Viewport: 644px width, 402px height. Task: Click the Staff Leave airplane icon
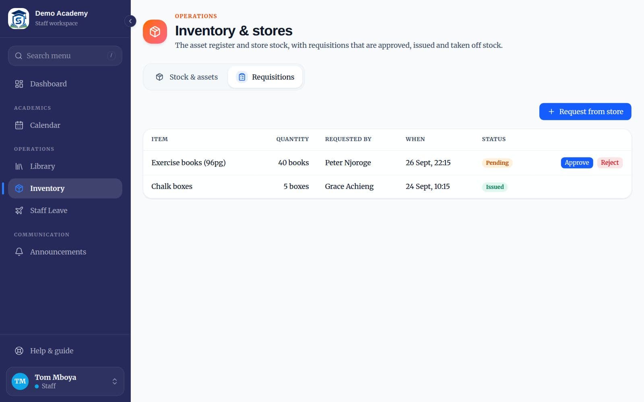click(19, 211)
